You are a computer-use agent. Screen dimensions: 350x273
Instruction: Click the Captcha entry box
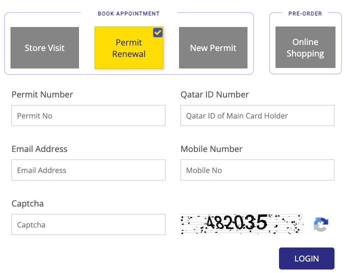click(x=88, y=224)
